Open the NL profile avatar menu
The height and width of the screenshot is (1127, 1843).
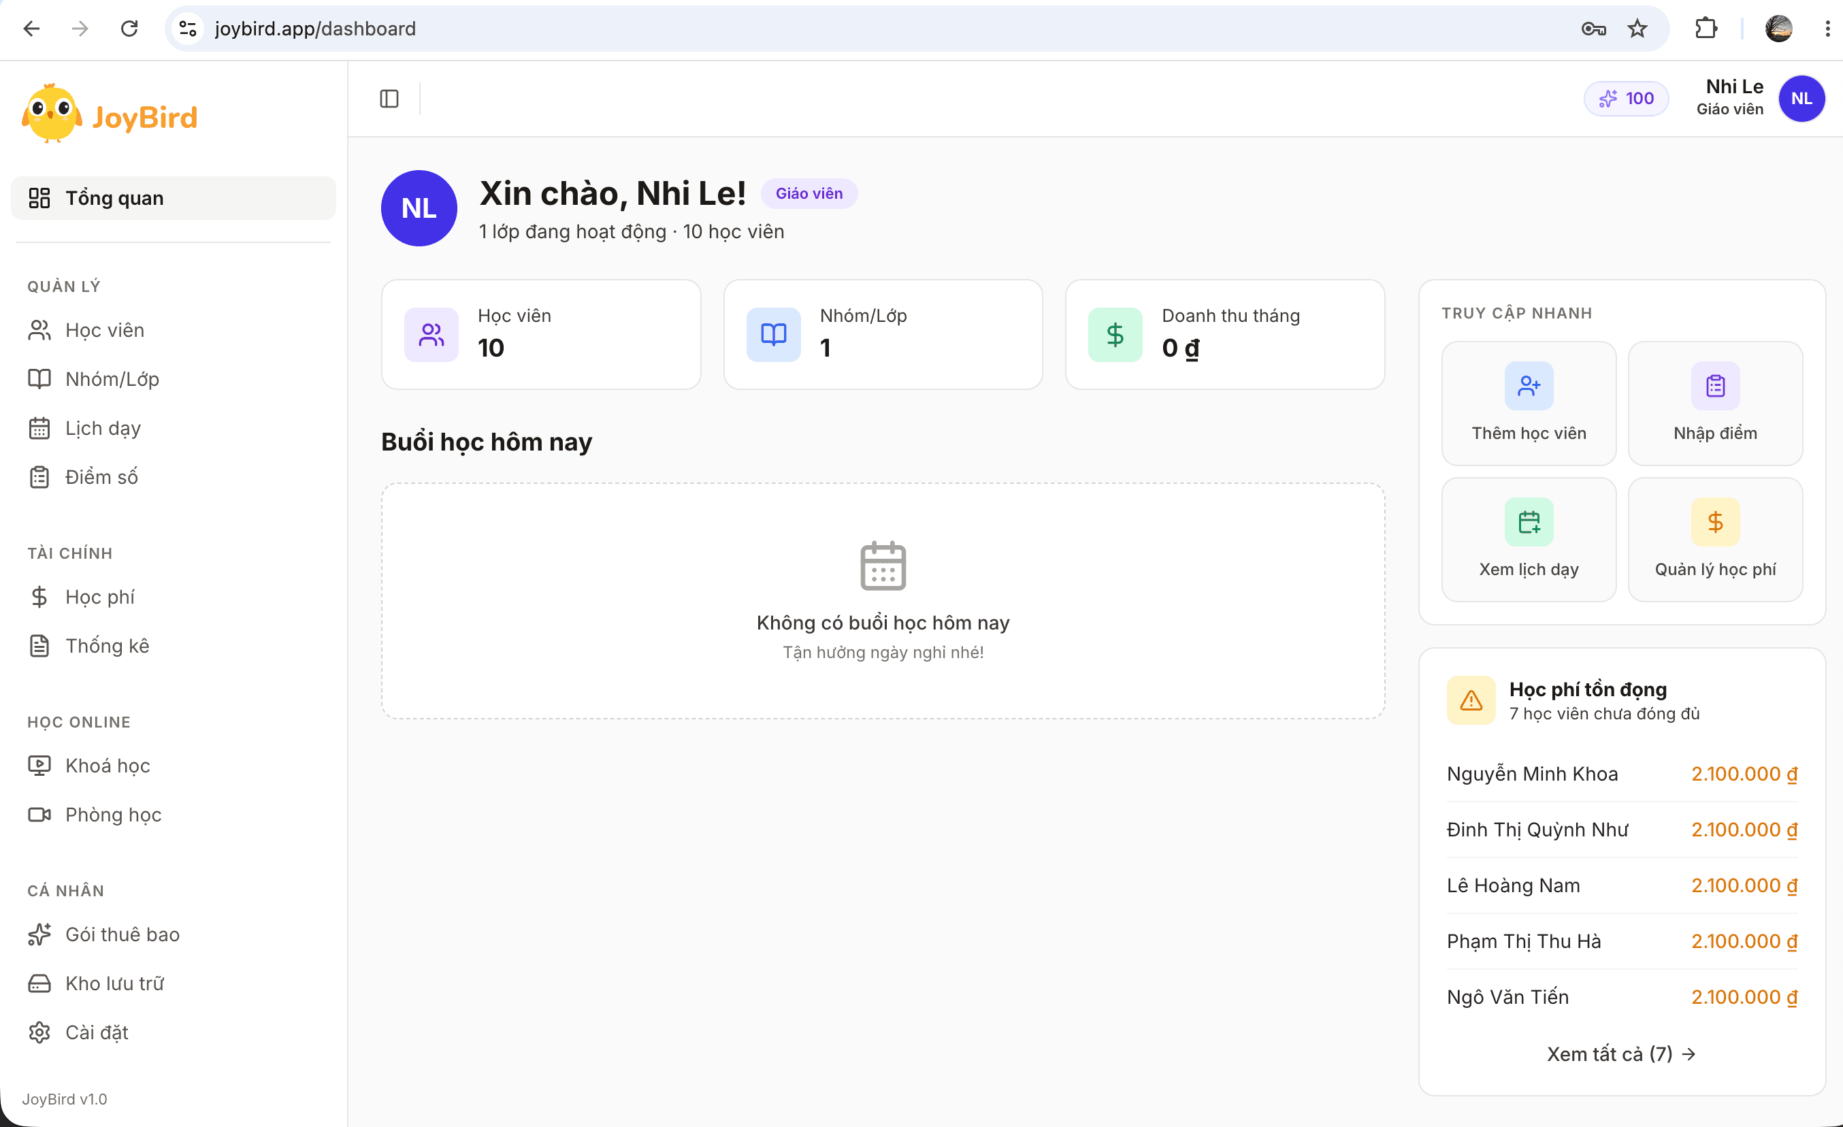click(x=1801, y=99)
